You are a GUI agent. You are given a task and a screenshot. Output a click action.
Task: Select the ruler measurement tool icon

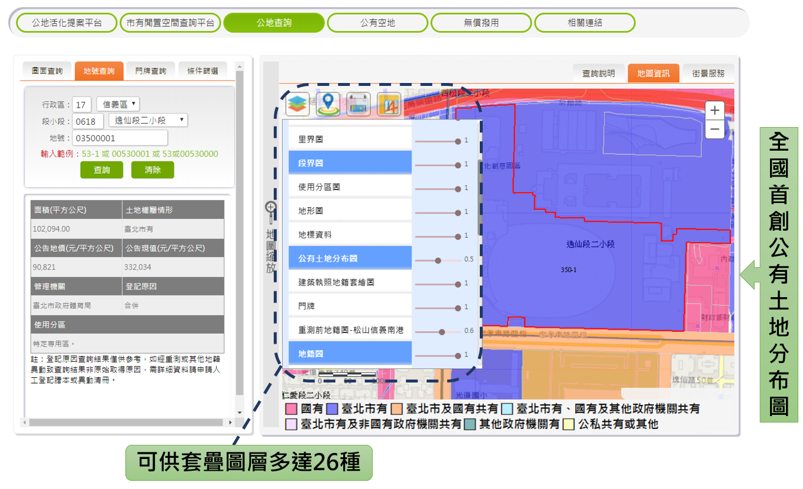pos(389,104)
